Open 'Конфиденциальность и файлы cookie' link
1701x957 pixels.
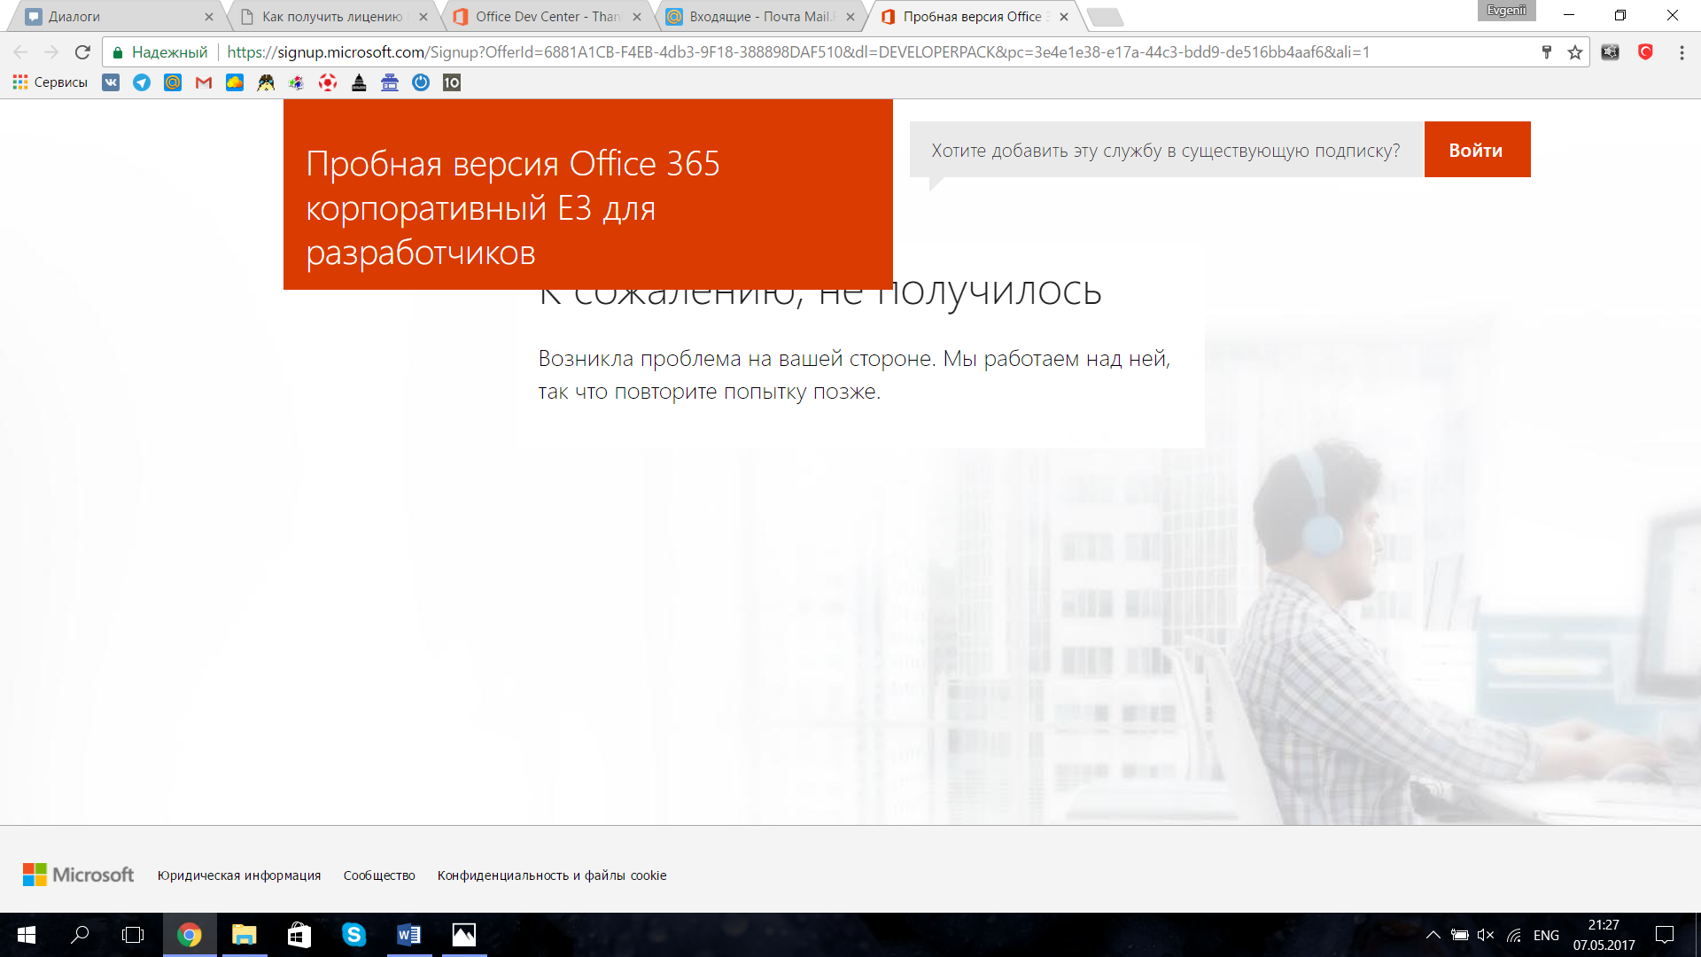(x=552, y=875)
